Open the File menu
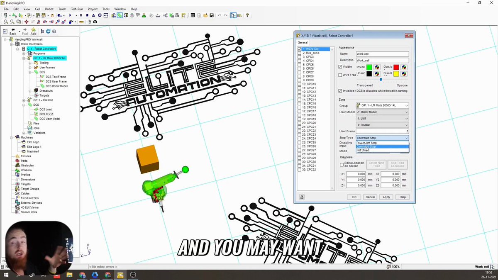 (x=6, y=9)
